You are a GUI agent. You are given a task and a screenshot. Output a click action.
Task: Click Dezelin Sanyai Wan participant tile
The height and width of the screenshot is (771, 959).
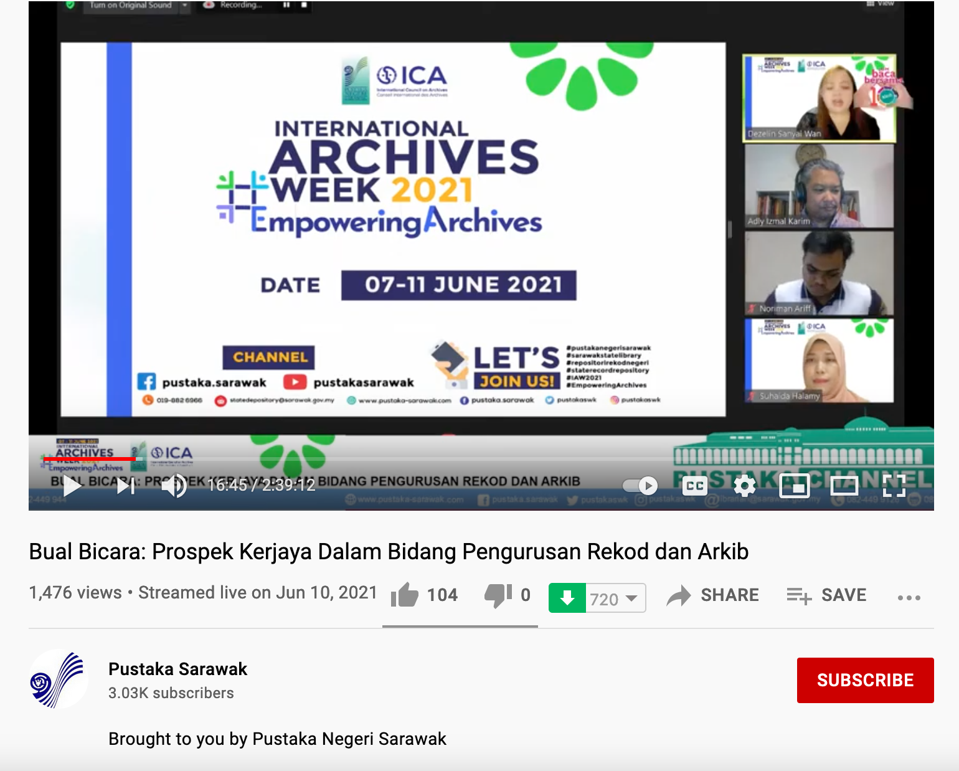[x=820, y=98]
